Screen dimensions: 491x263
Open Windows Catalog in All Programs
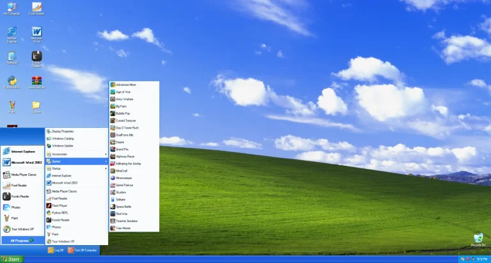(x=77, y=139)
